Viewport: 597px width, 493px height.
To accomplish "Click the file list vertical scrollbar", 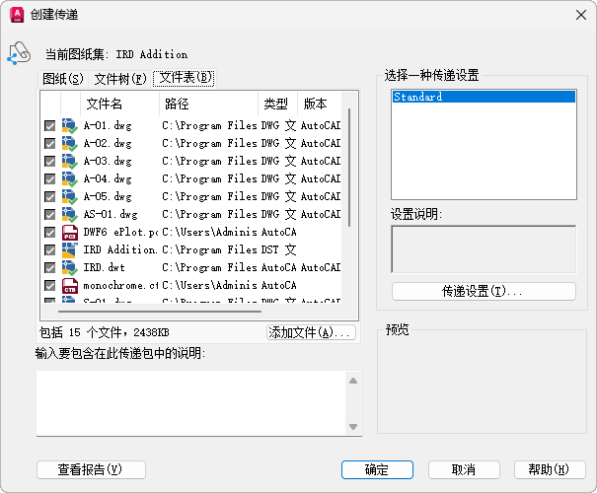I will point(349,168).
